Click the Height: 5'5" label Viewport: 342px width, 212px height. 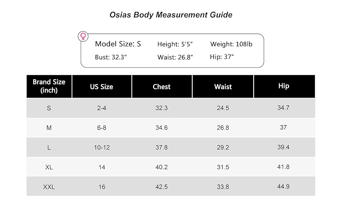[x=175, y=45]
